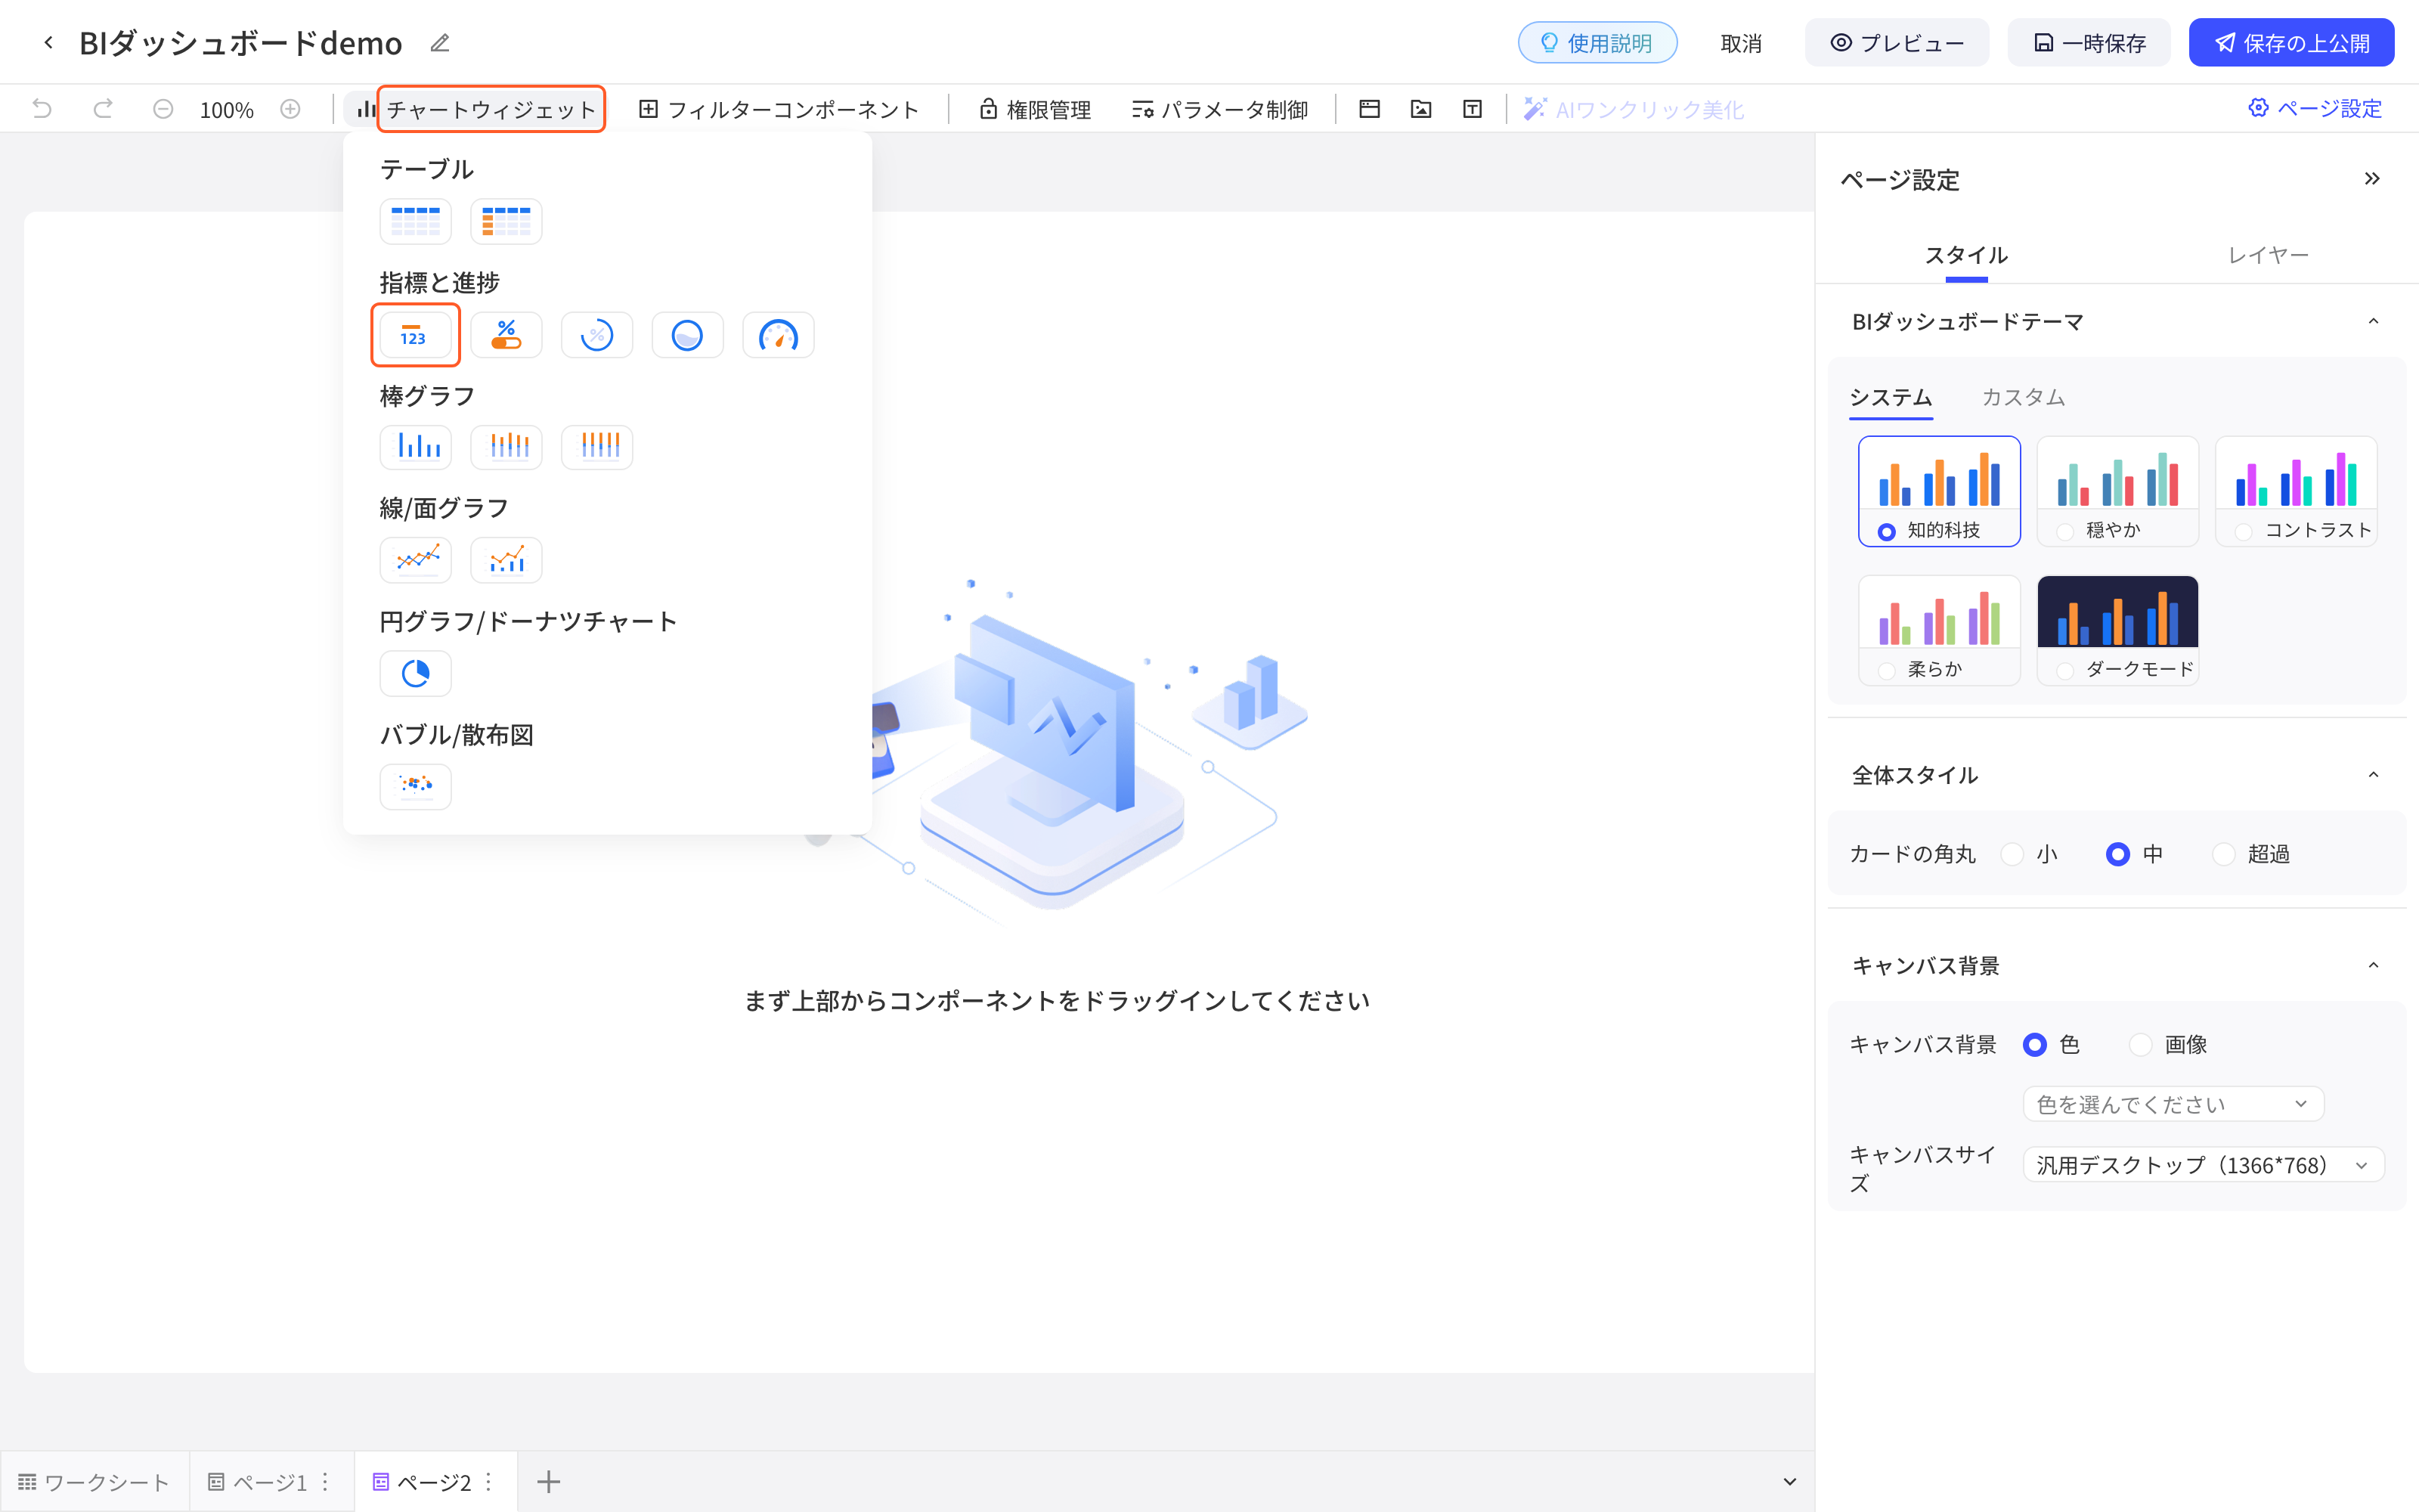Image resolution: width=2419 pixels, height=1512 pixels.
Task: Switch to the カスタム theme tab
Action: point(2023,397)
